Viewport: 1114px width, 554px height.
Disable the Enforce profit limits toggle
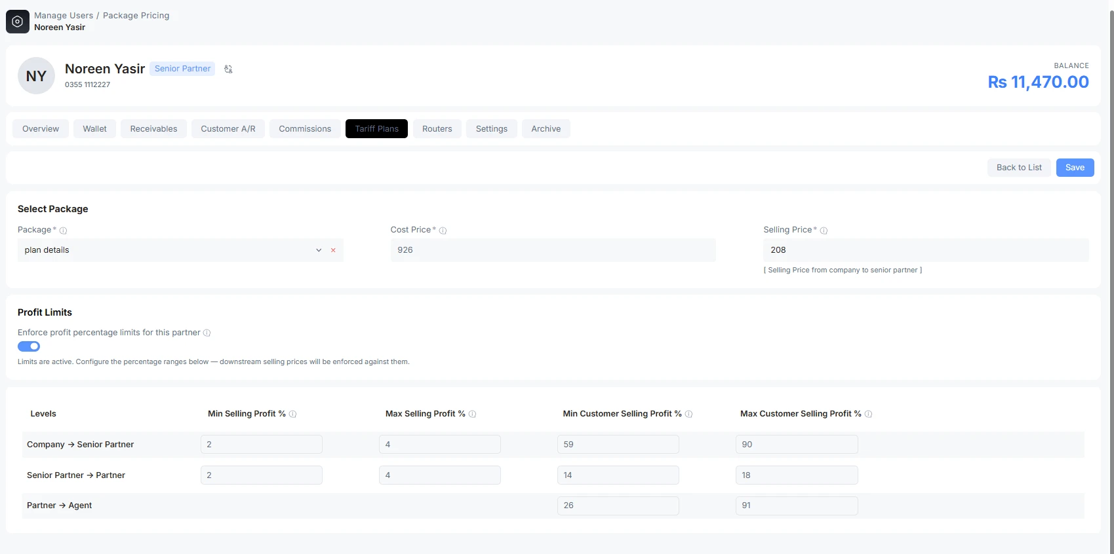coord(29,346)
